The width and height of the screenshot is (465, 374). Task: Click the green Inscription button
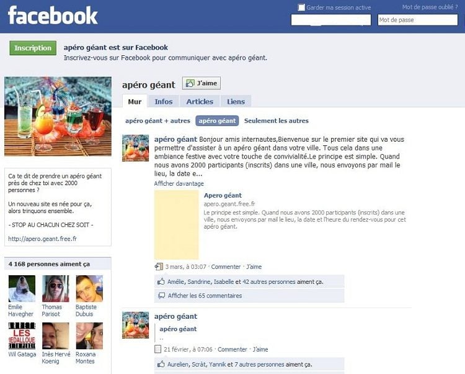click(33, 48)
